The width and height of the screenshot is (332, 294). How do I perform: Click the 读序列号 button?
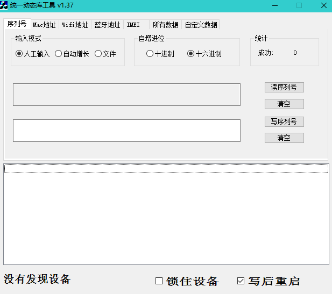tap(284, 87)
